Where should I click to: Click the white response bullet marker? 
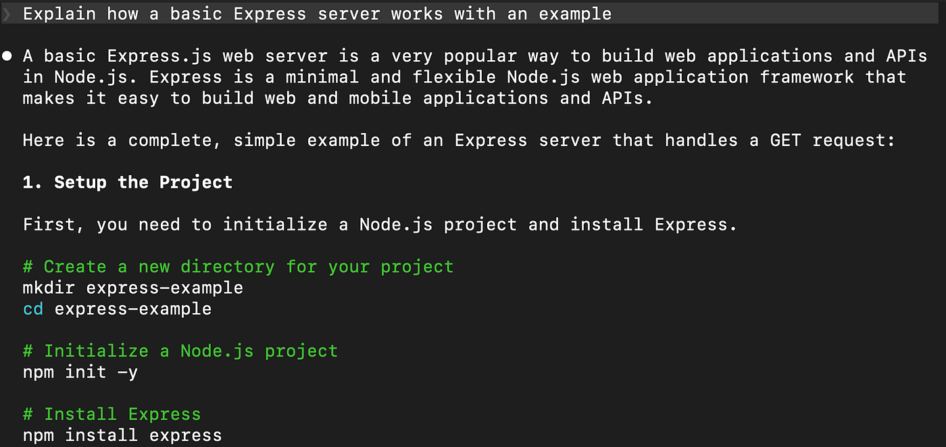click(7, 56)
